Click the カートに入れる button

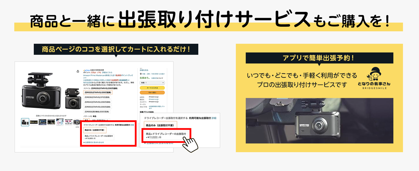tap(152, 88)
